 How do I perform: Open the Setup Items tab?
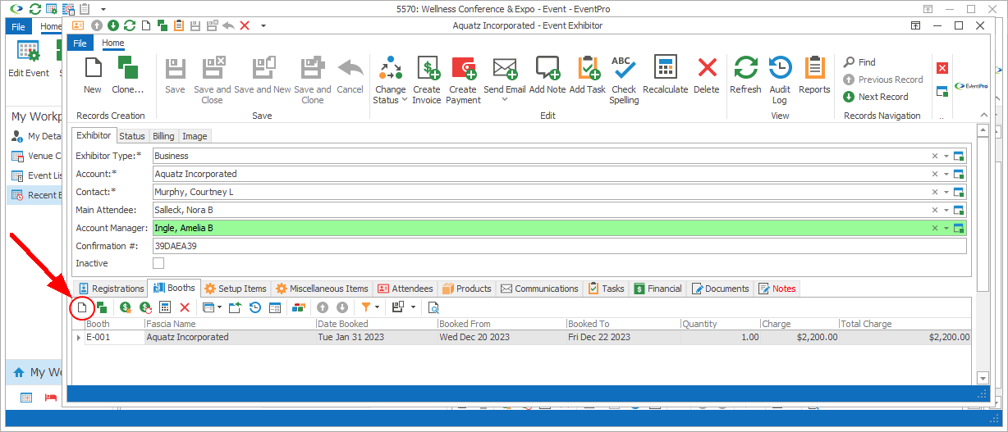236,289
